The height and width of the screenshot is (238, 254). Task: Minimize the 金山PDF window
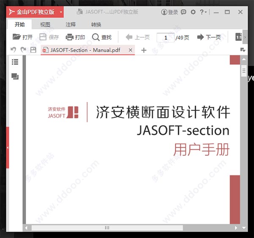[x=216, y=12]
